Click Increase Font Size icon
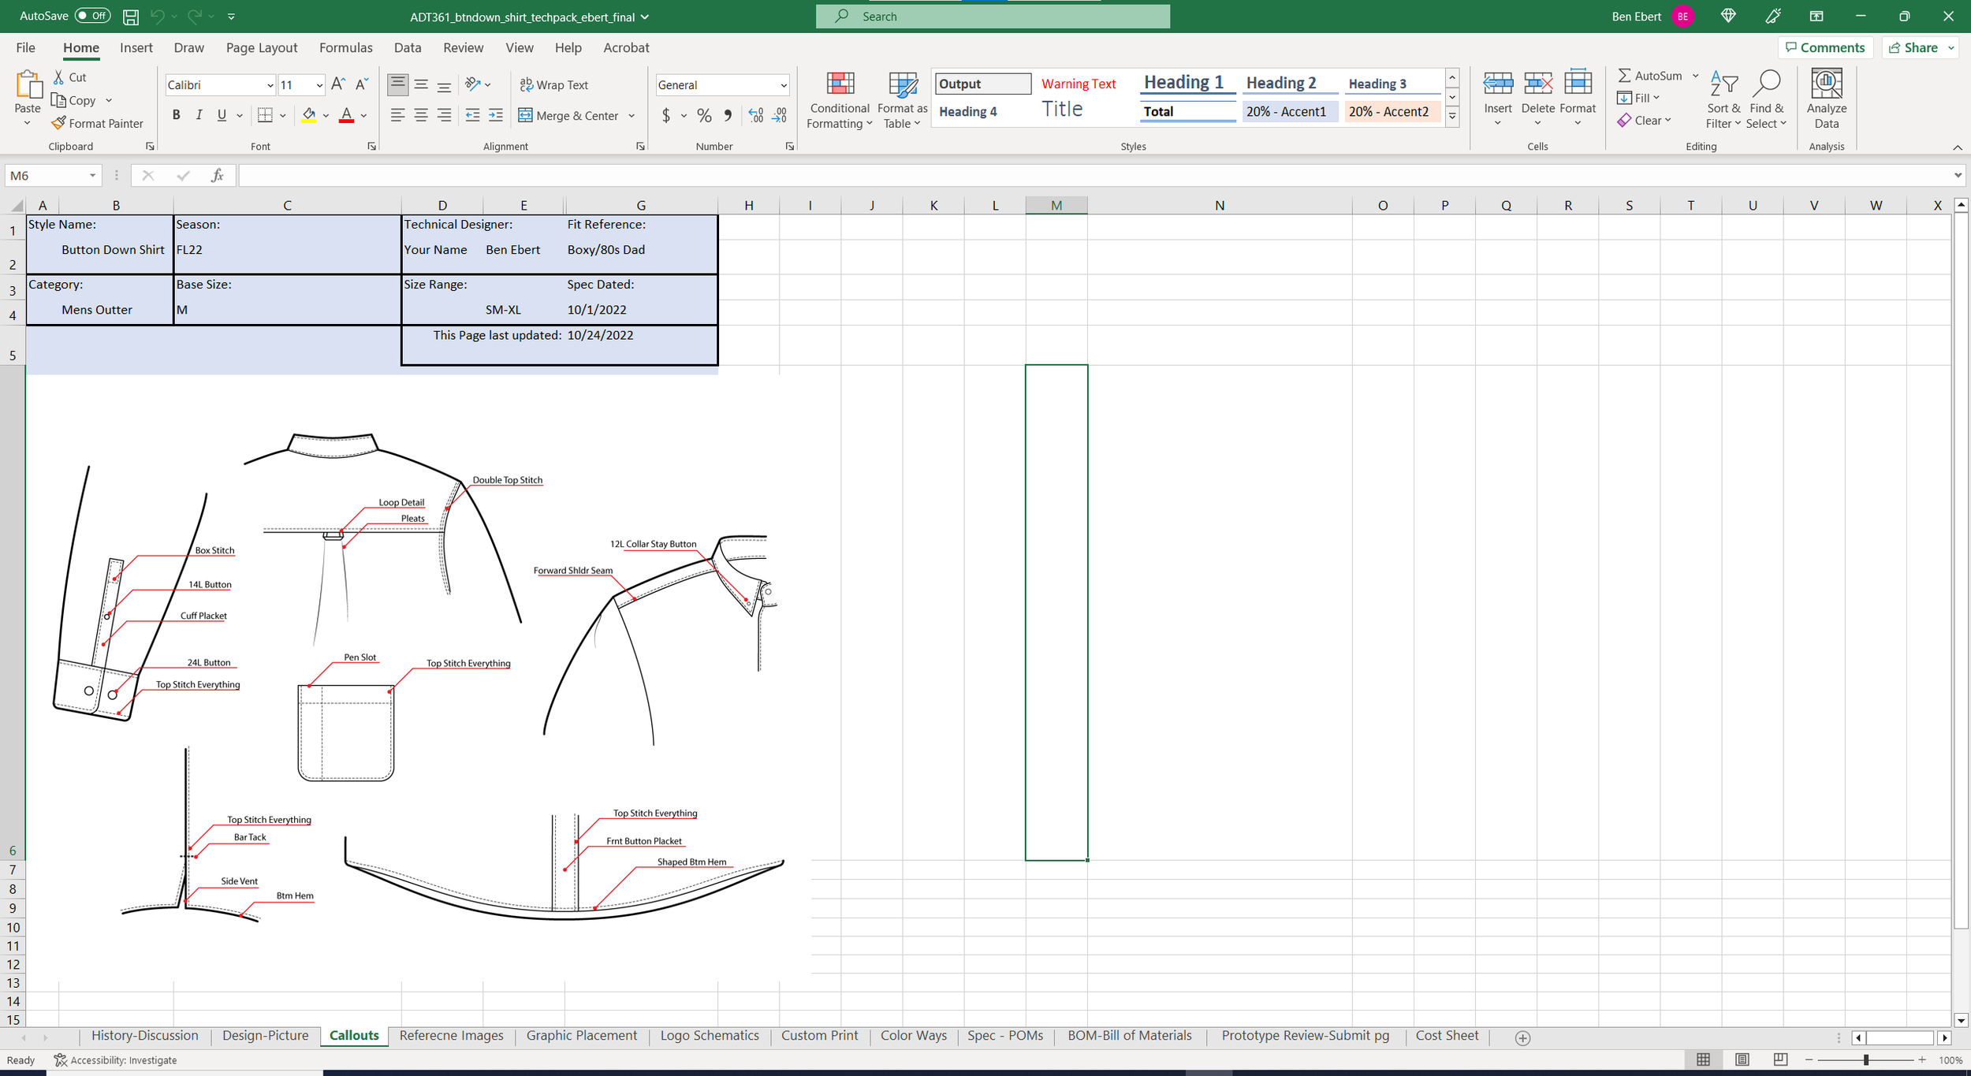This screenshot has height=1076, width=1971. point(338,84)
